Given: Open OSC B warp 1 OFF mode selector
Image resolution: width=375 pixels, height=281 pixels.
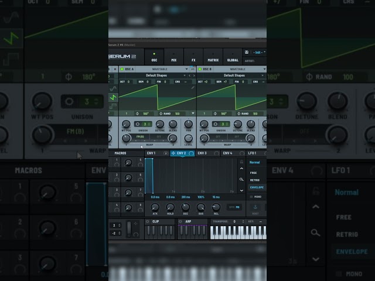Looking at the screenshot, I should pos(218,137).
